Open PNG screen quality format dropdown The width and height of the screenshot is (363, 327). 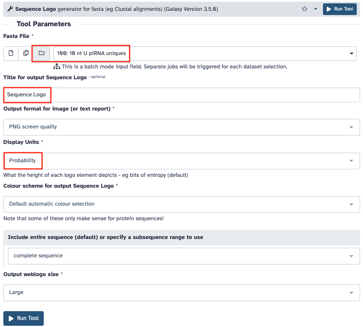pos(181,127)
